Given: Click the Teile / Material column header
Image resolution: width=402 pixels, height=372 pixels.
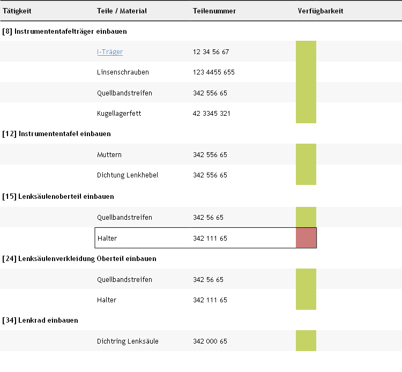Looking at the screenshot, I should click(x=122, y=11).
